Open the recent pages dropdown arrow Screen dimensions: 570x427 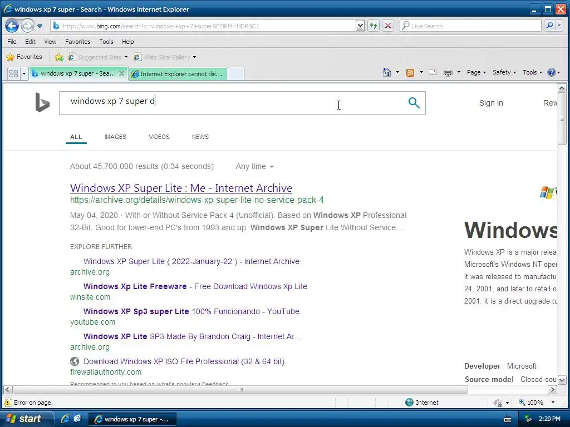coord(40,26)
